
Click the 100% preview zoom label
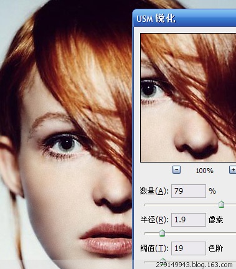(204, 171)
